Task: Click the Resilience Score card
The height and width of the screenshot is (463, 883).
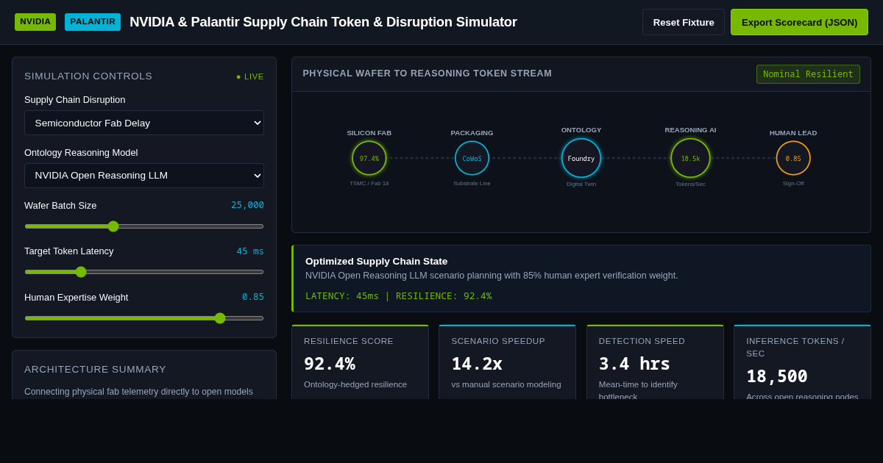Action: [x=361, y=362]
